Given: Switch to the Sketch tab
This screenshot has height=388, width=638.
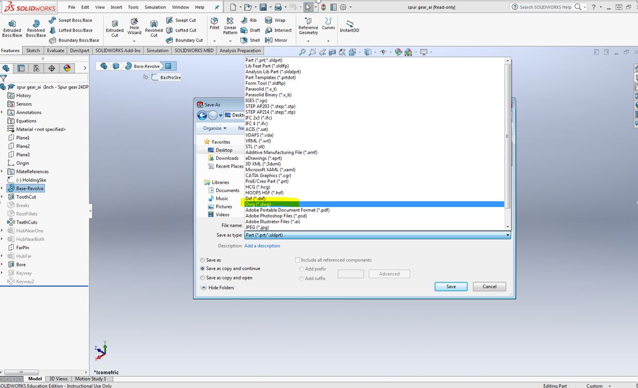Looking at the screenshot, I should tap(33, 51).
